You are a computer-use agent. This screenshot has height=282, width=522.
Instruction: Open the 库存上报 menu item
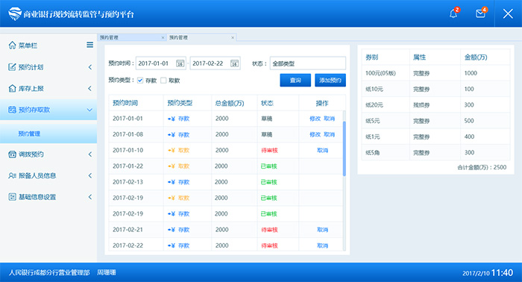click(x=48, y=88)
